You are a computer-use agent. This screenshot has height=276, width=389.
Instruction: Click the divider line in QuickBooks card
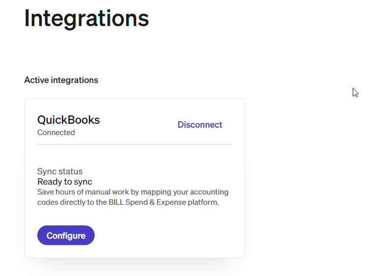[x=134, y=144]
